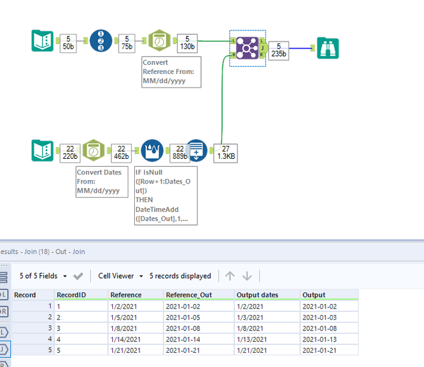
Task: Click the 'Convert Dates From' annotation
Action: (x=102, y=182)
